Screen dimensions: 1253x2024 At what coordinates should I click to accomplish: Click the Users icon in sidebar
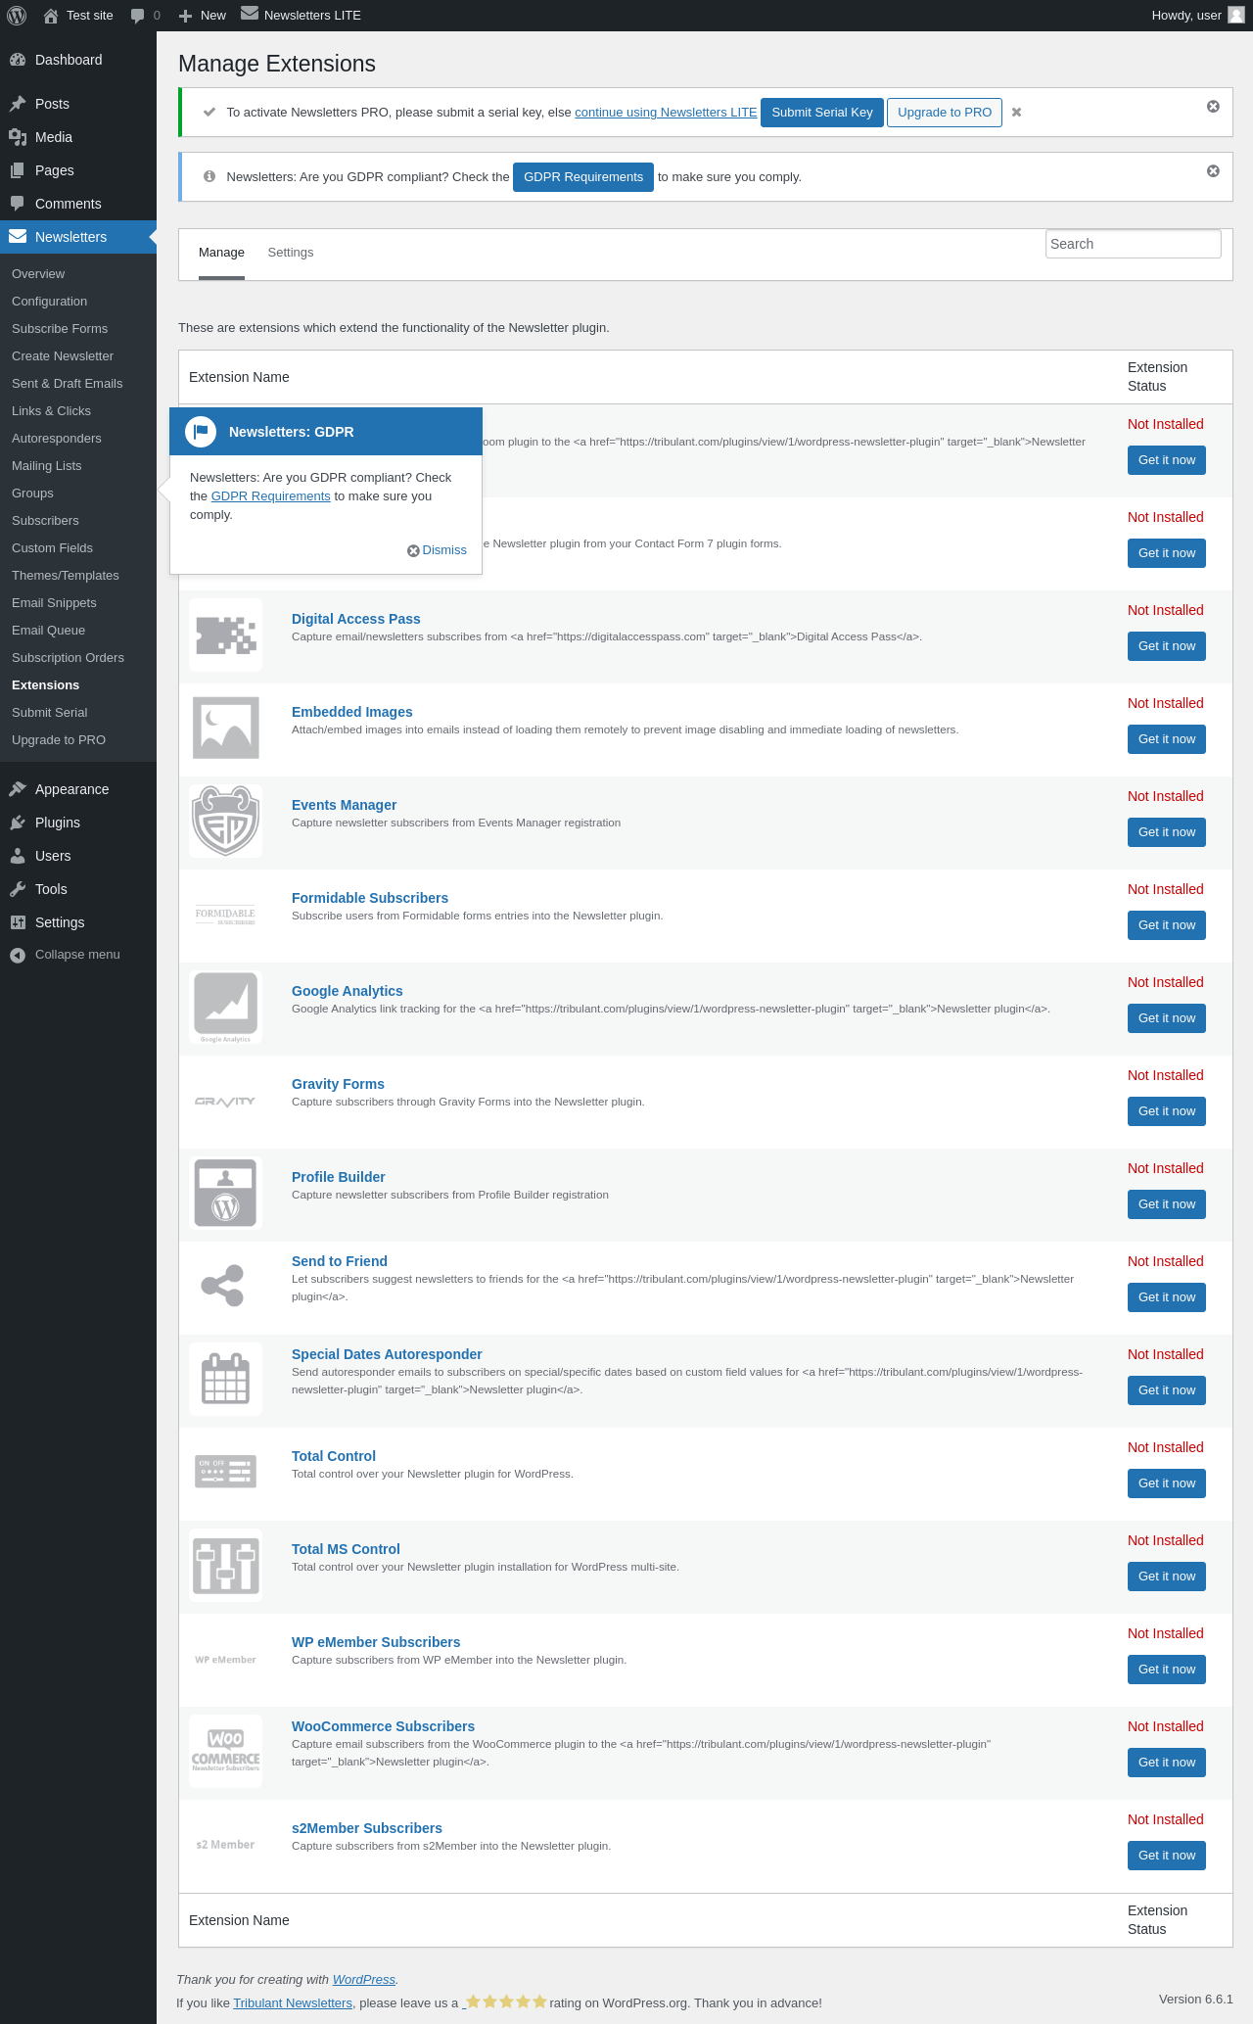[18, 856]
